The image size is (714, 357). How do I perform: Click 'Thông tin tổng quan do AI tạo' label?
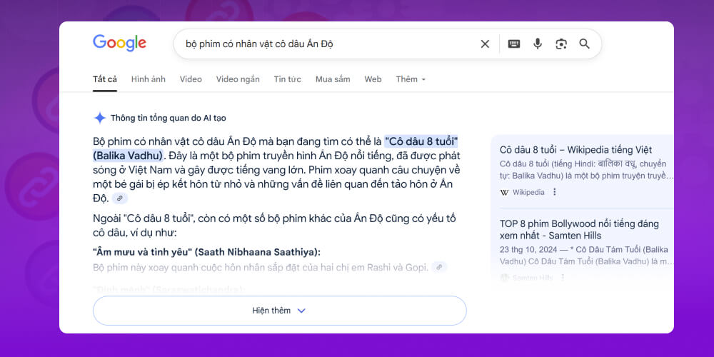click(x=168, y=118)
